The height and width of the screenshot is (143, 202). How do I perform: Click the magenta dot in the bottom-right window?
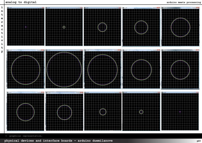pyautogui.click(x=180, y=112)
